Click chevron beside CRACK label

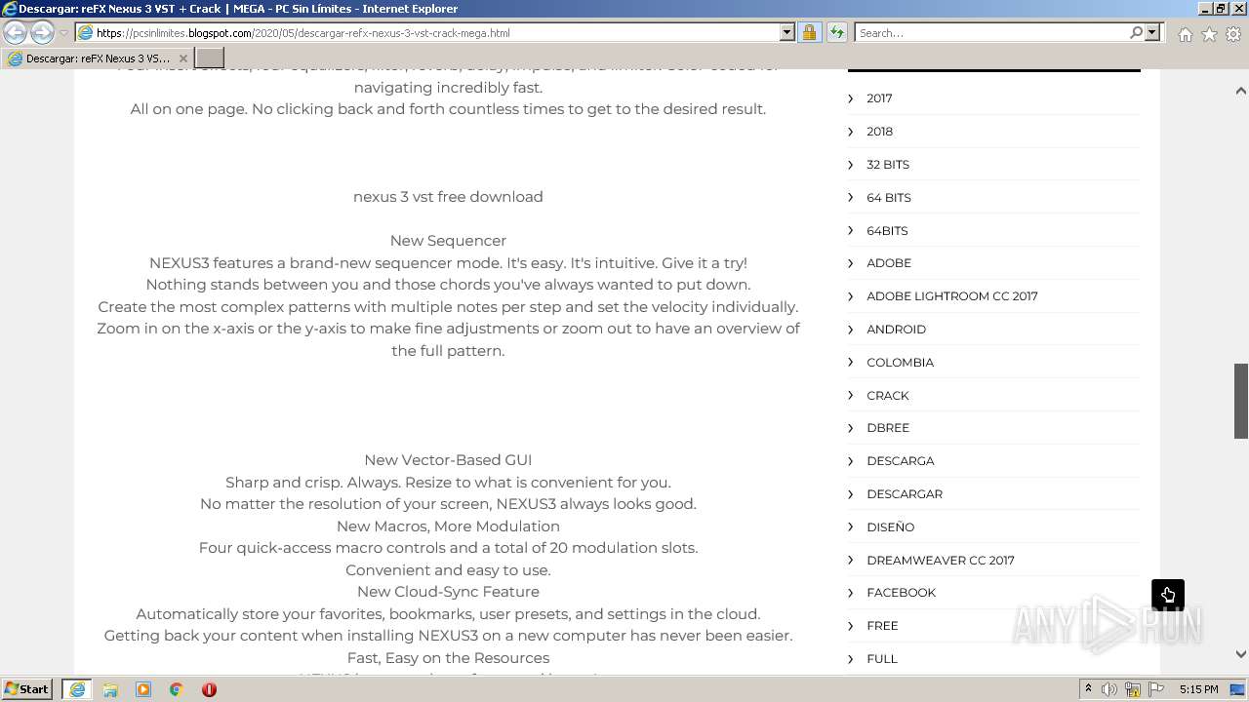[851, 396]
